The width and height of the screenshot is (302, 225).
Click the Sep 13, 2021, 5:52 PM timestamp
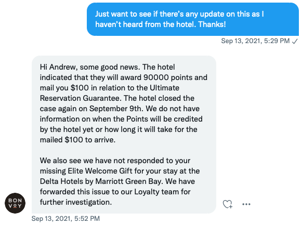[65, 219]
